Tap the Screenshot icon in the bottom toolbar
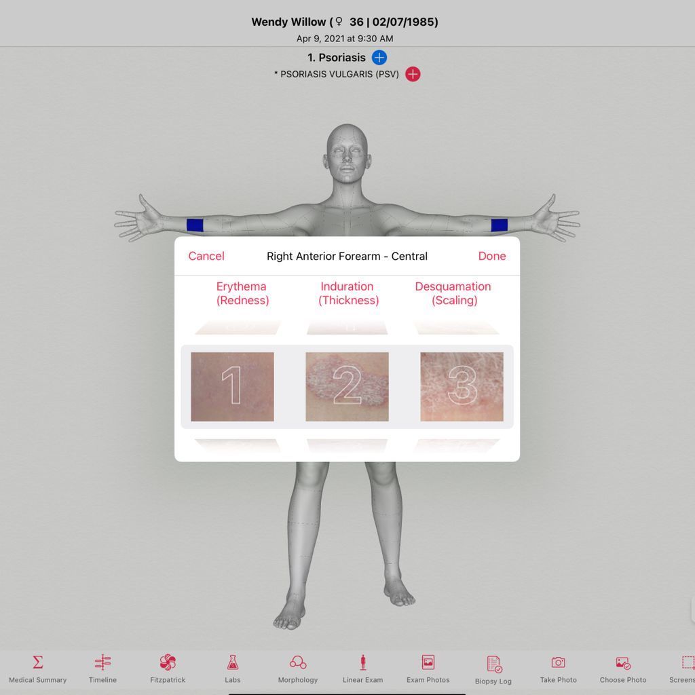 point(688,662)
